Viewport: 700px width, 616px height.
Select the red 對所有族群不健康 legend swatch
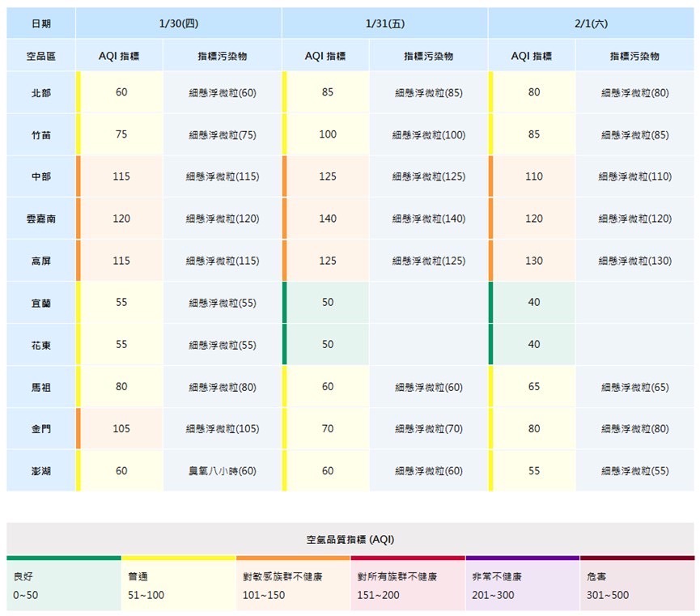pos(408,584)
